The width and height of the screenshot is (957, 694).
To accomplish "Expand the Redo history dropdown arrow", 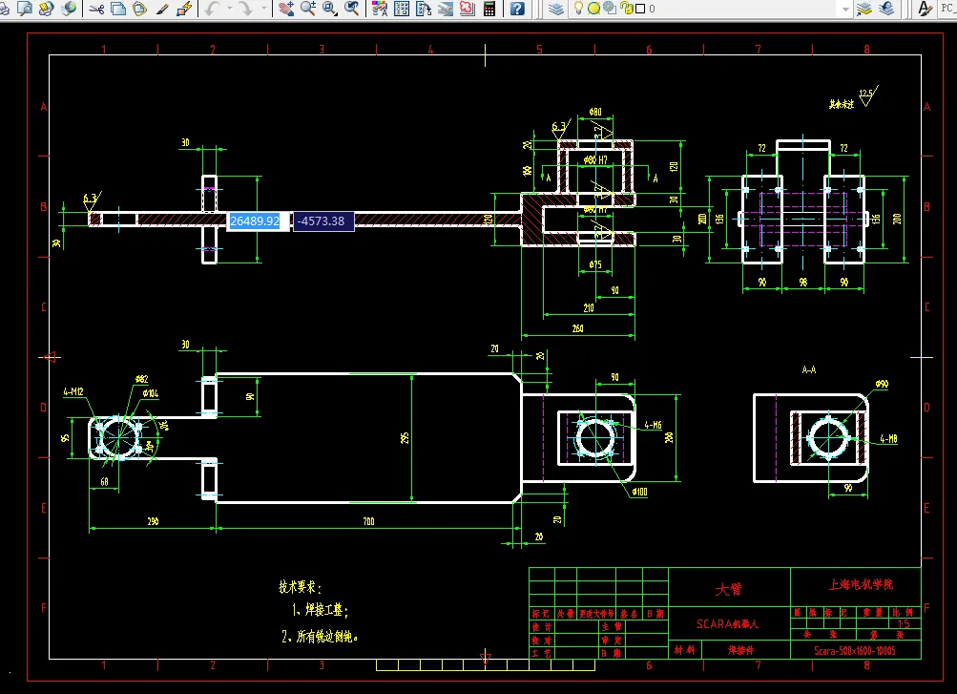I will 263,9.
